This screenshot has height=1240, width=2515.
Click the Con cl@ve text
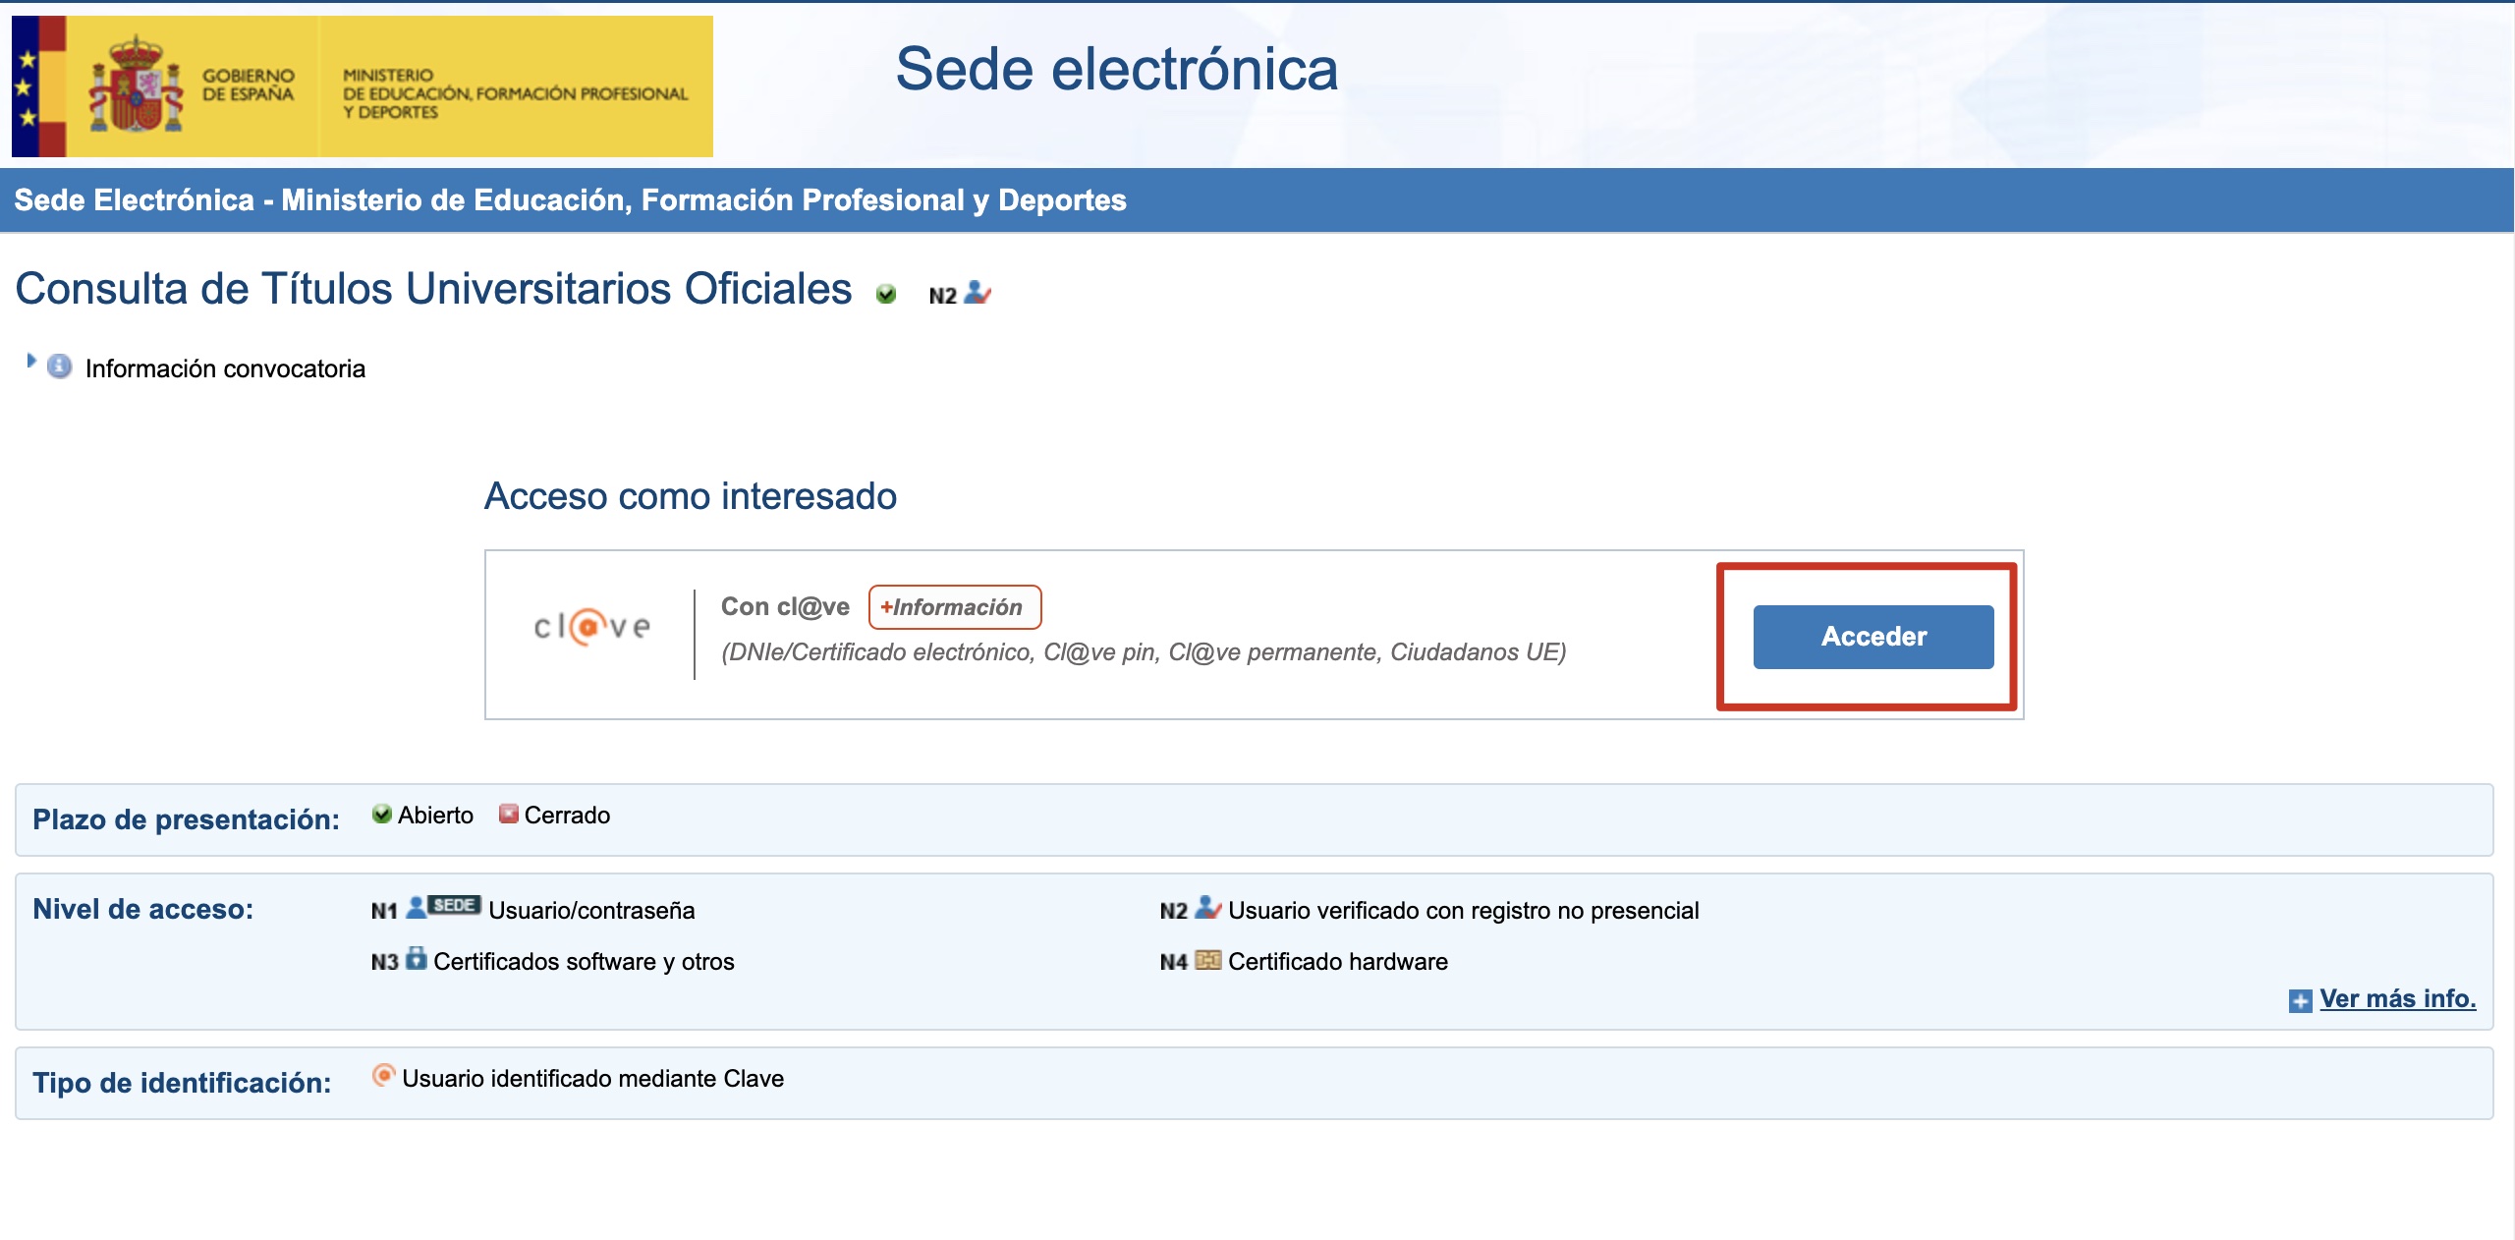click(x=785, y=607)
